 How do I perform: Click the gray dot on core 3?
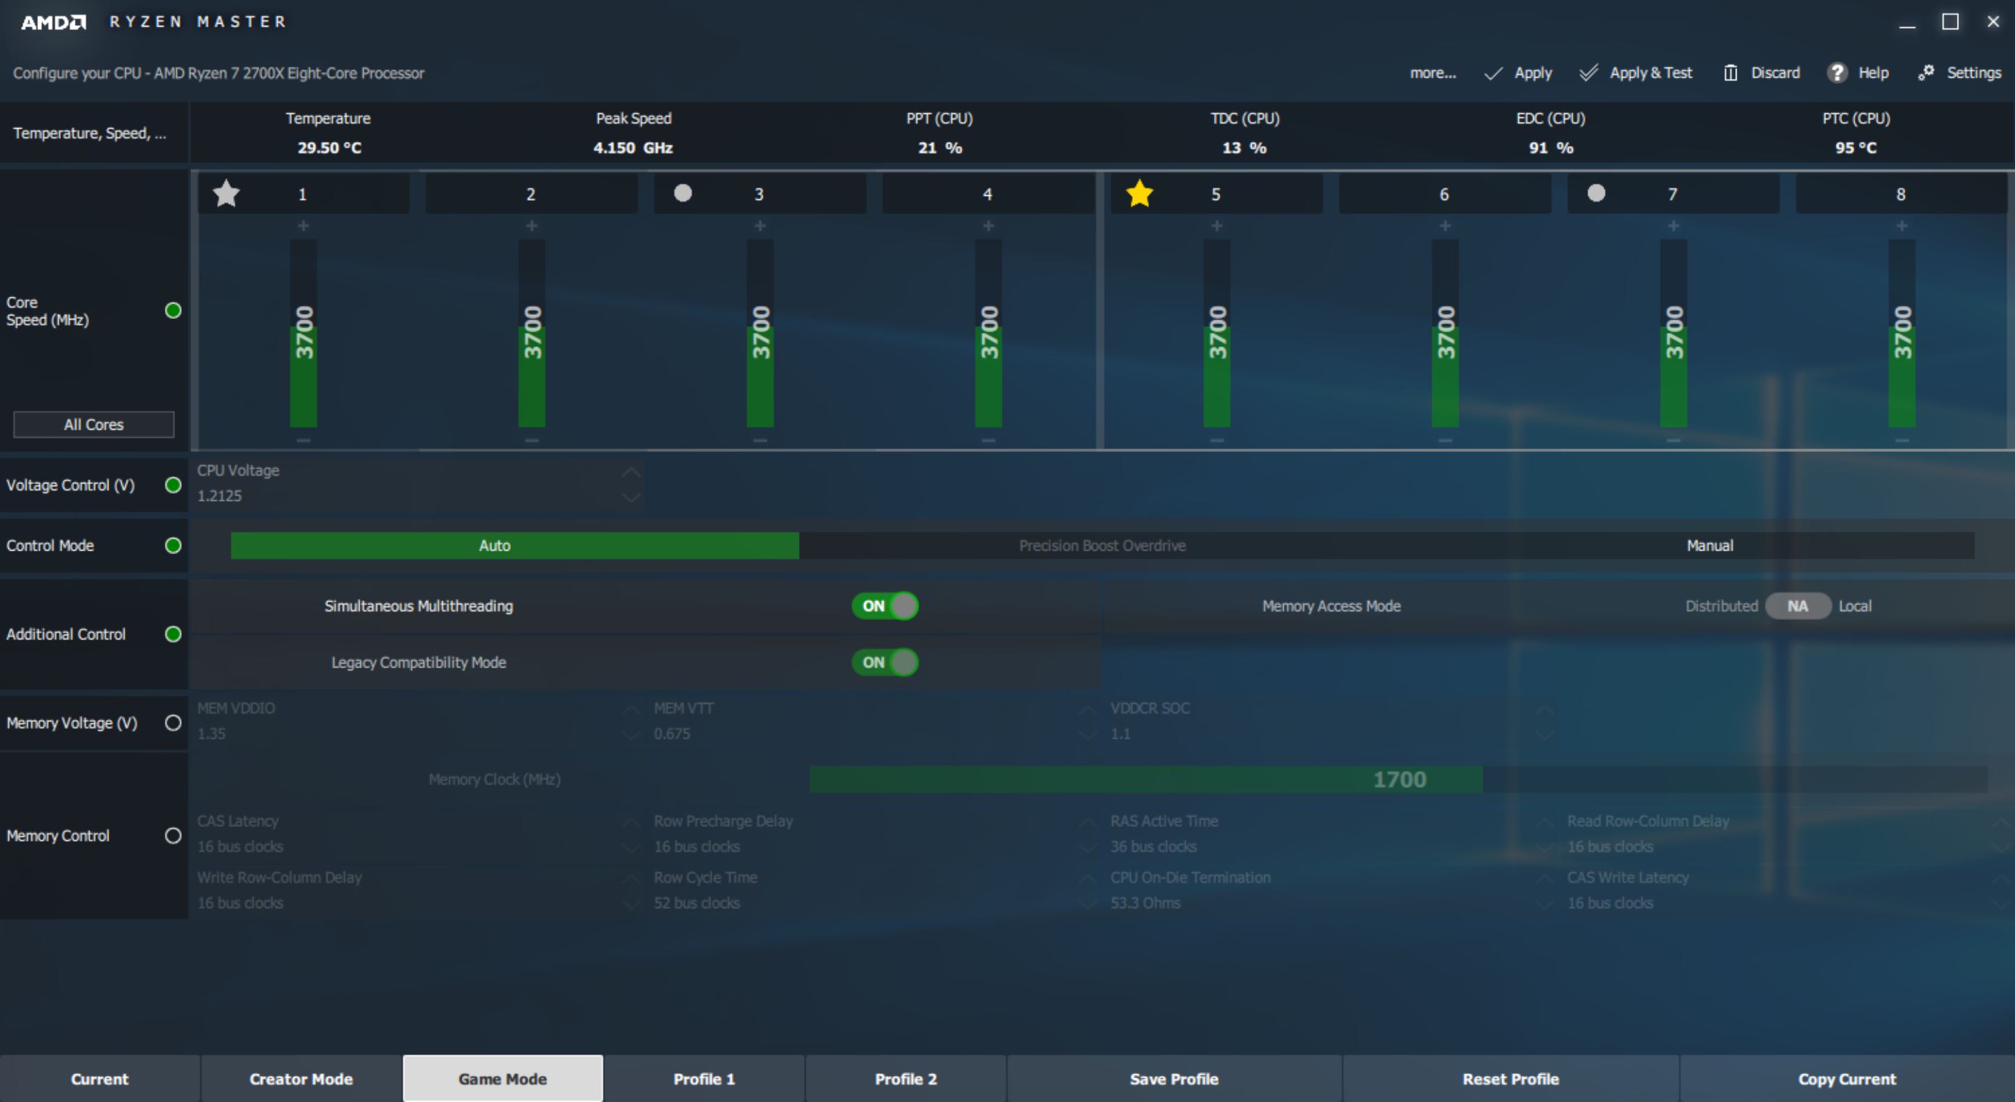[x=683, y=192]
